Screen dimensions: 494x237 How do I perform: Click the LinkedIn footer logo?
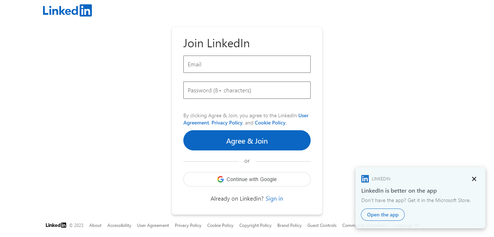(55, 225)
